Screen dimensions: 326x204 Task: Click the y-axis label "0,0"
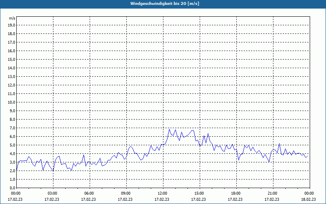[x=12, y=188]
